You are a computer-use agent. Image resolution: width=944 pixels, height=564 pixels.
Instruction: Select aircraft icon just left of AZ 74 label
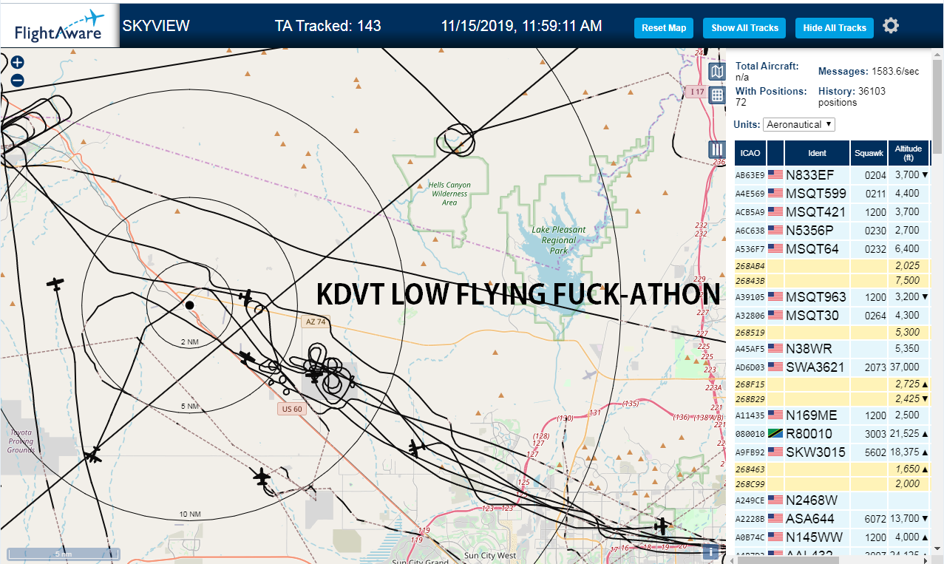click(247, 297)
